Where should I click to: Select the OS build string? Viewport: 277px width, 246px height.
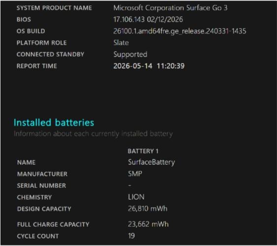180,31
